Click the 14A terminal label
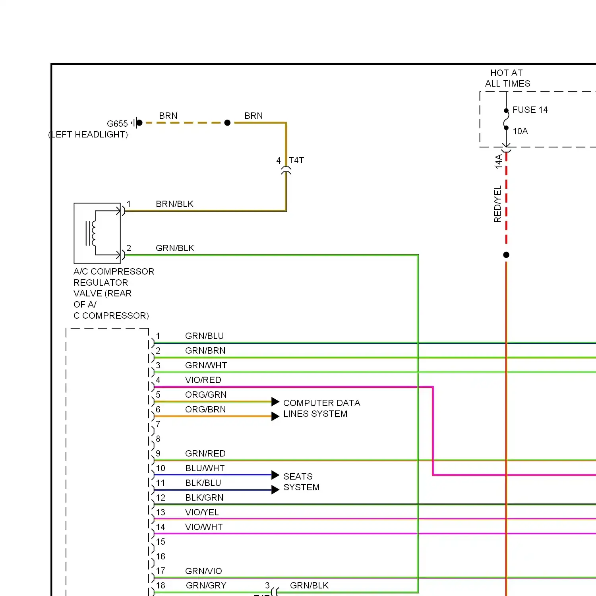This screenshot has width=596, height=596. [x=499, y=162]
